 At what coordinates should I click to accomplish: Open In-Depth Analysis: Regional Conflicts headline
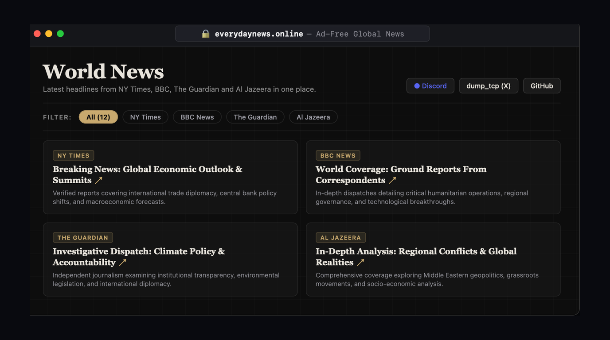click(416, 257)
